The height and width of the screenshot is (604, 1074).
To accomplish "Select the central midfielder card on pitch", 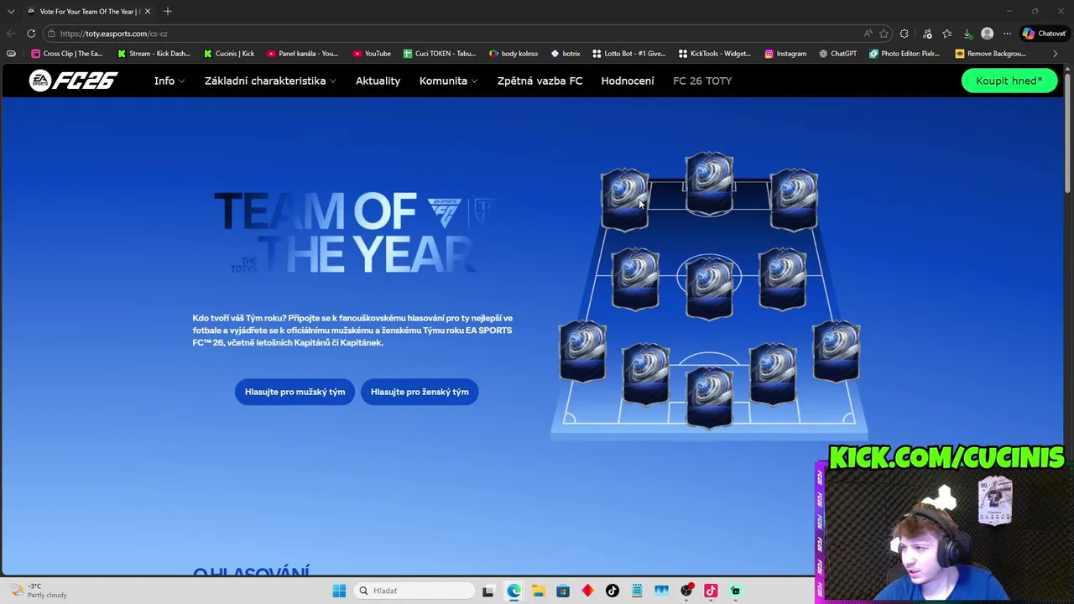I will (x=710, y=288).
